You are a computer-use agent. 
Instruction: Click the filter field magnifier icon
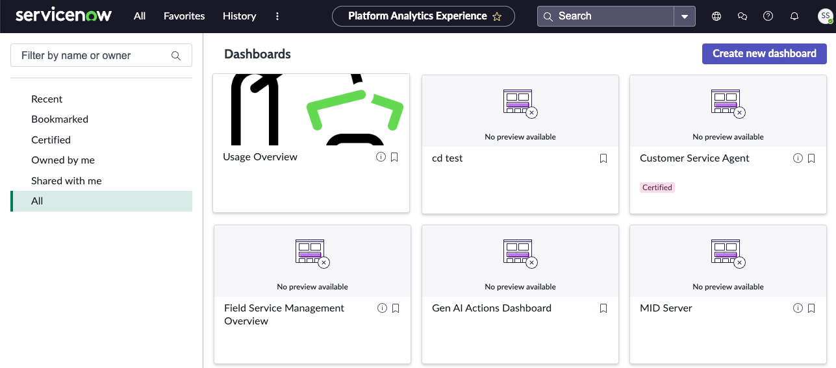click(x=176, y=56)
